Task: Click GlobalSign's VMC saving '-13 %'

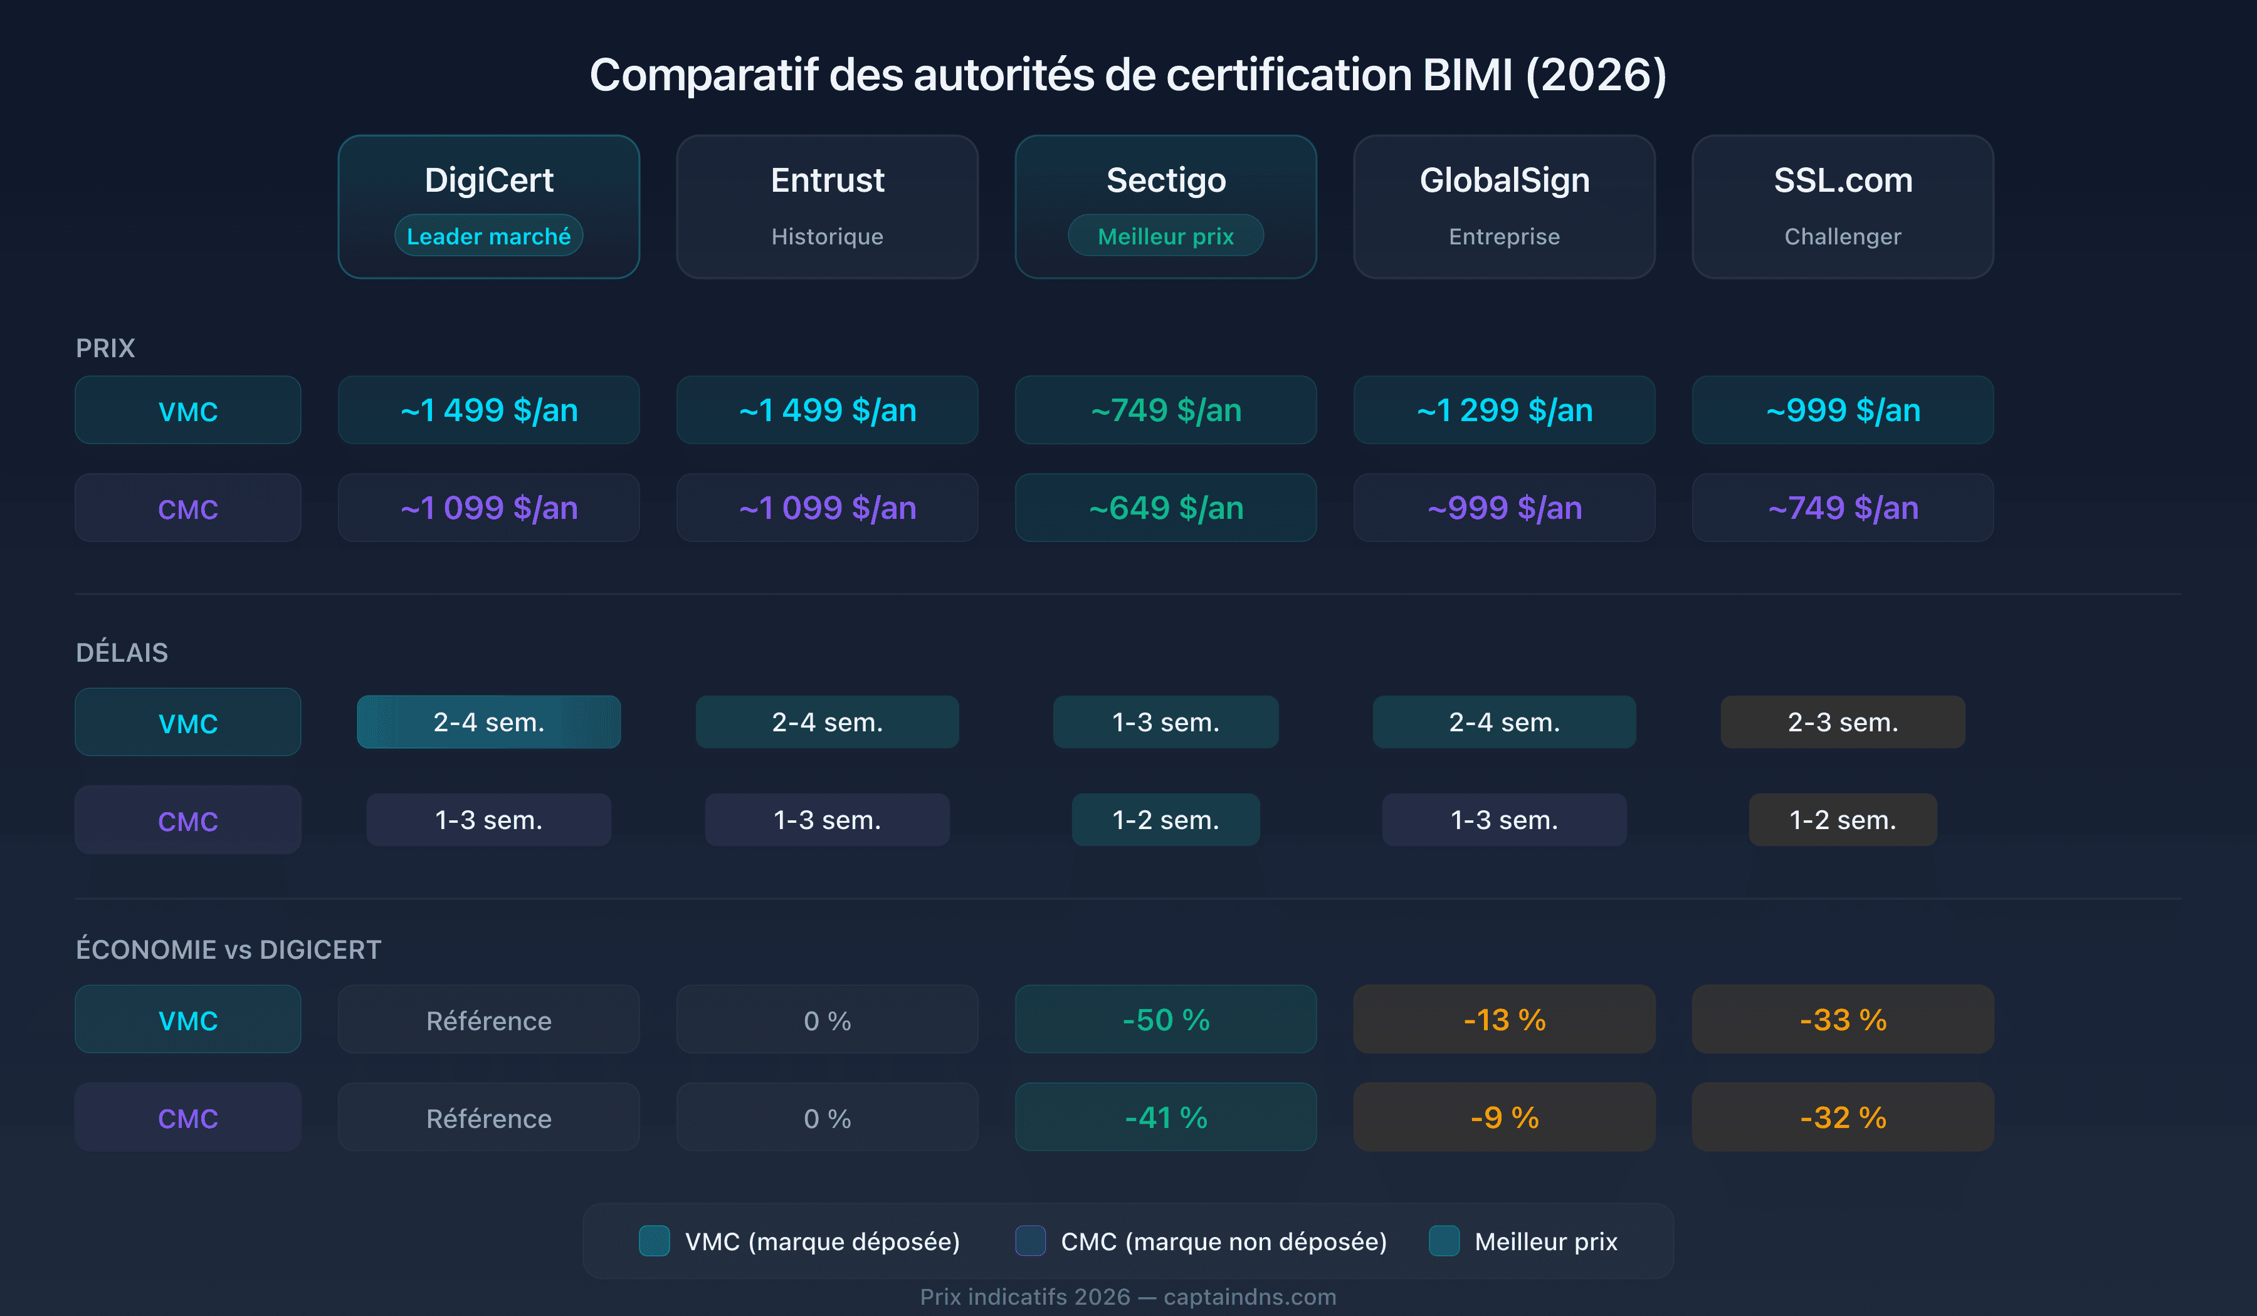Action: tap(1505, 1019)
